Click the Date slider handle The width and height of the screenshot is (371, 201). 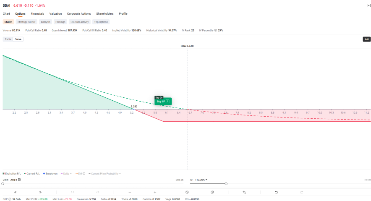(3, 184)
